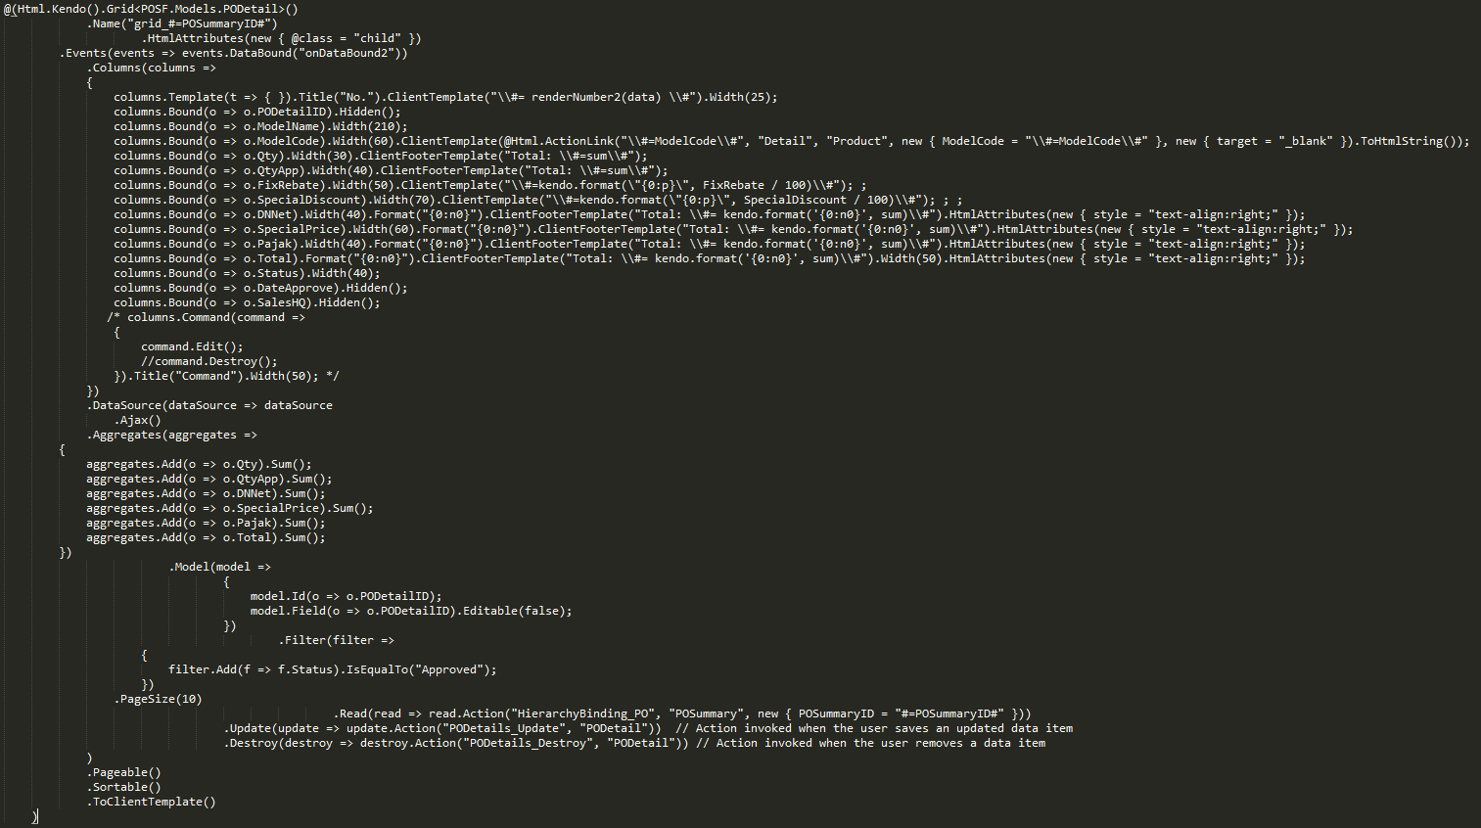This screenshot has height=828, width=1481.
Task: Click the model.Id PODetailID line
Action: click(346, 596)
